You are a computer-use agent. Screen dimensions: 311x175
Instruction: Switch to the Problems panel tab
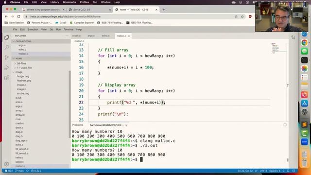coord(78,125)
